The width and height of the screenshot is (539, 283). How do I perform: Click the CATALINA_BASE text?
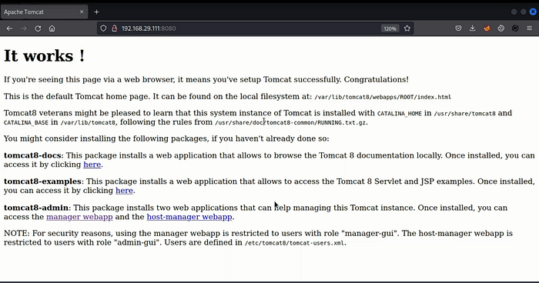click(25, 122)
